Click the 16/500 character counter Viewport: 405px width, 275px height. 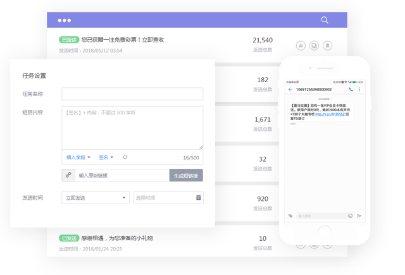pyautogui.click(x=191, y=157)
